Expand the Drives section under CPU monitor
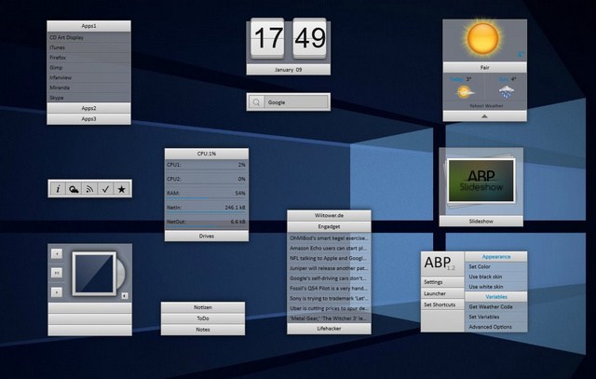 pyautogui.click(x=206, y=237)
